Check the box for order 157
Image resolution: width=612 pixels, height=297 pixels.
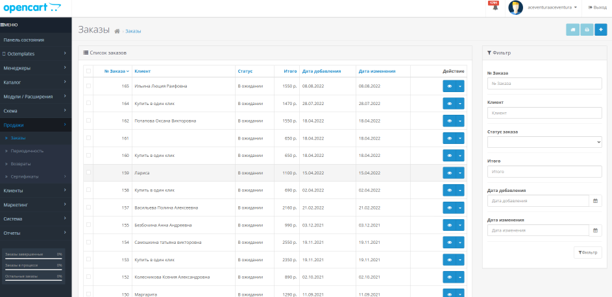89,208
